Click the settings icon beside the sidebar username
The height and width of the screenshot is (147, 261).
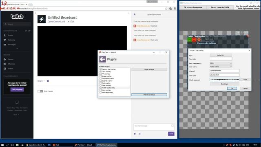(26, 31)
